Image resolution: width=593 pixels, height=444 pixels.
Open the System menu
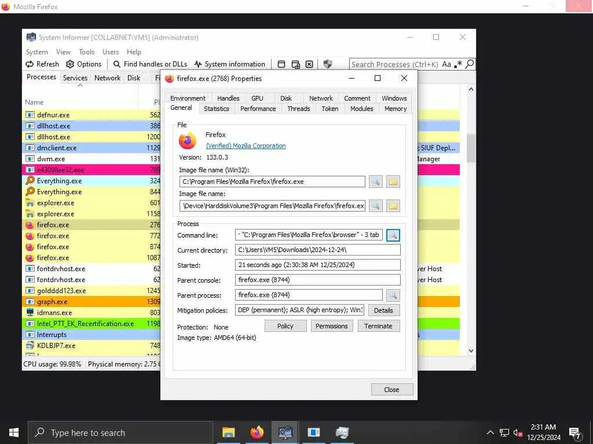pyautogui.click(x=36, y=52)
